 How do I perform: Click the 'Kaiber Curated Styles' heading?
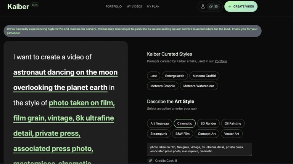[169, 54]
